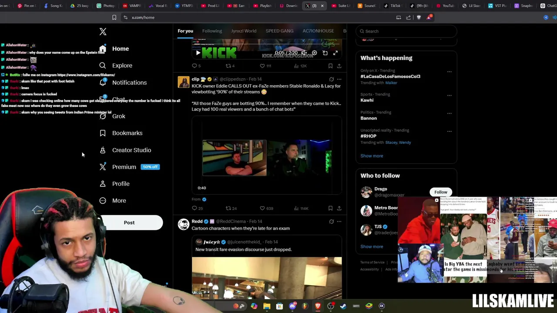
Task: Open #LaCasaDeLosFamososCol3 trend
Action: (390, 77)
